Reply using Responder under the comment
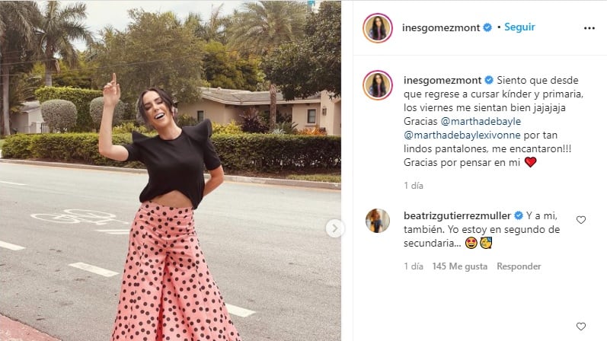 click(519, 266)
